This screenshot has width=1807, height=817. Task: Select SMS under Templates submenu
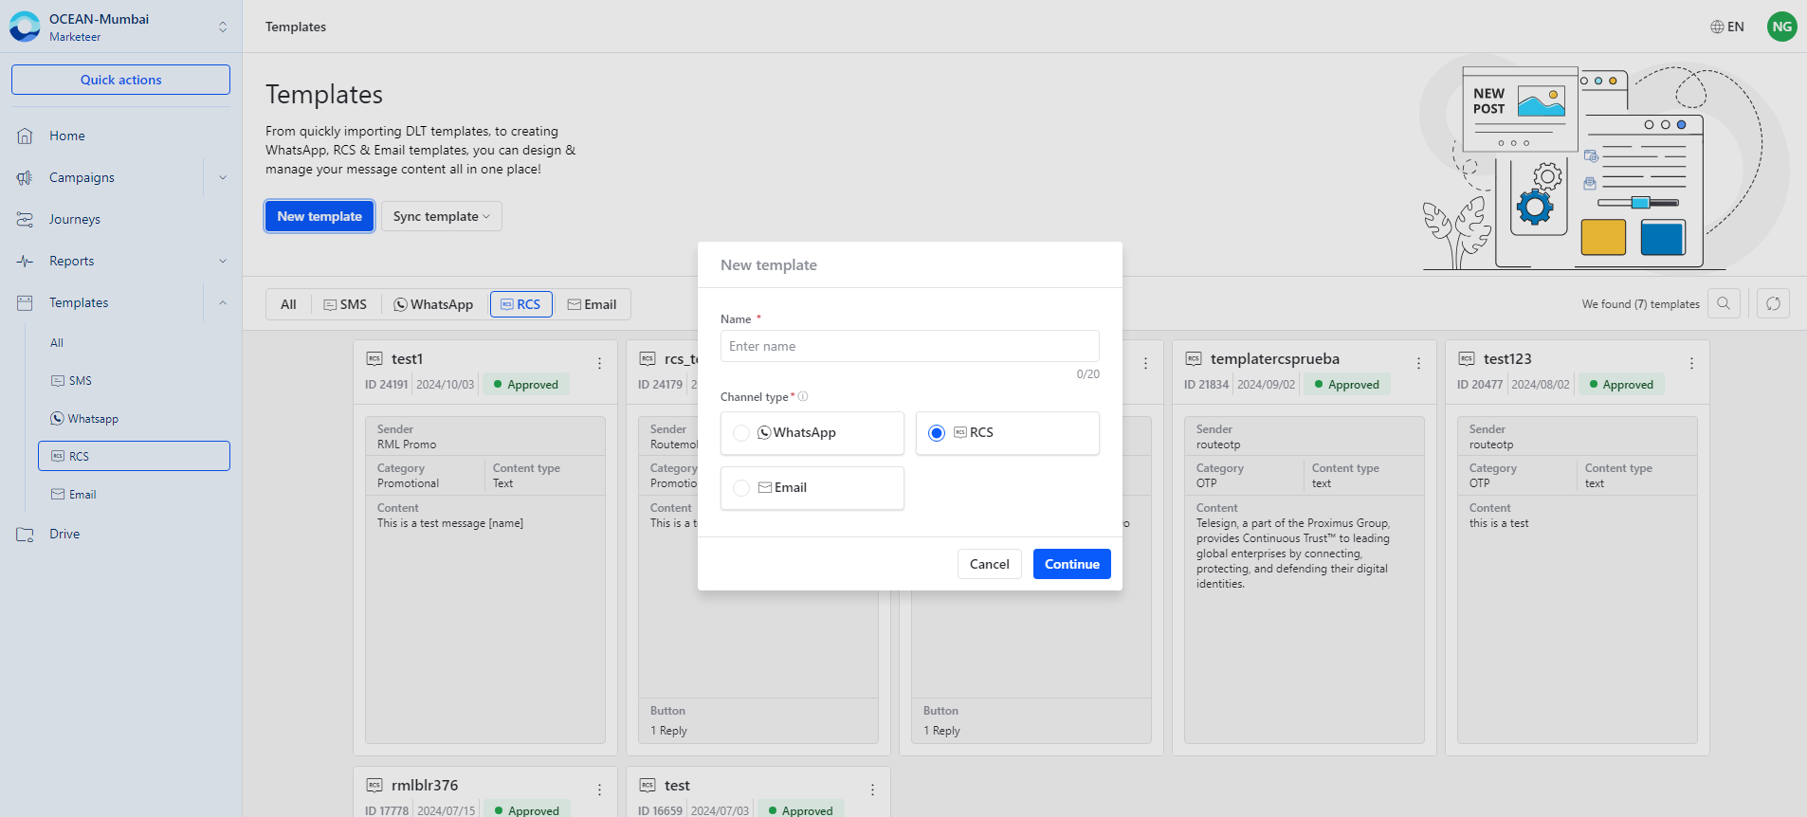pyautogui.click(x=72, y=381)
